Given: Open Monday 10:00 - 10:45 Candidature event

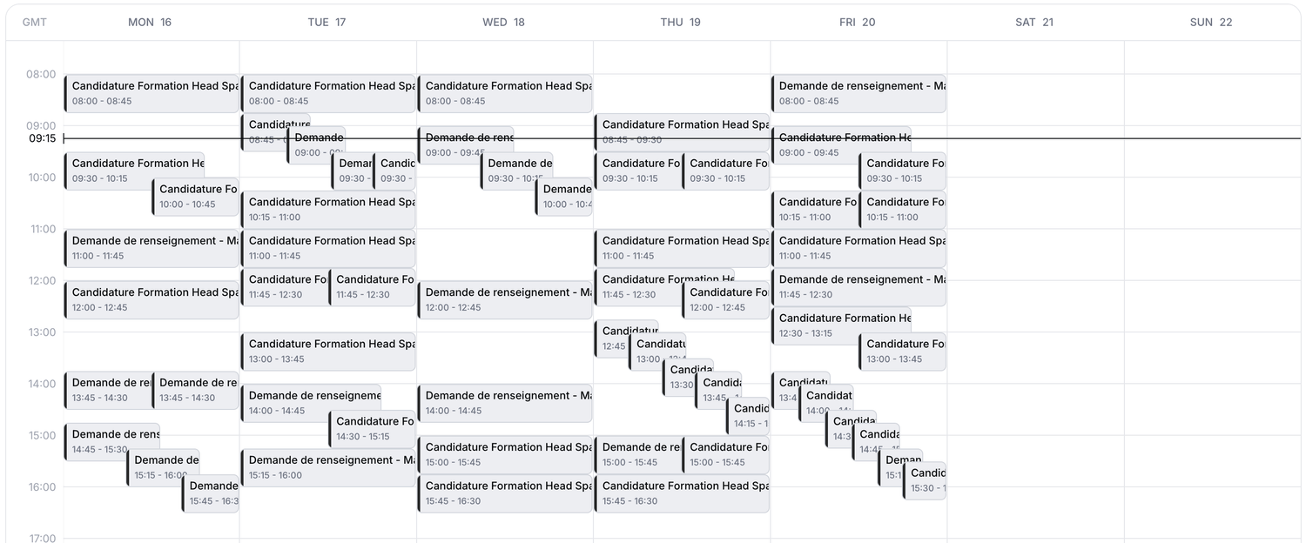Looking at the screenshot, I should pos(195,197).
